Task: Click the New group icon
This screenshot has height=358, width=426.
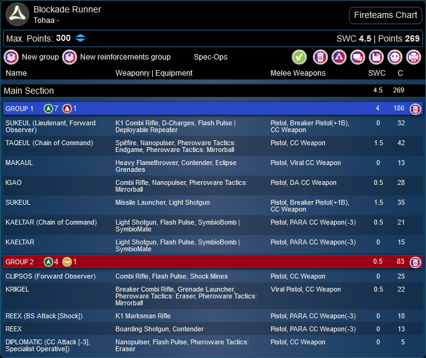Action: coord(11,57)
